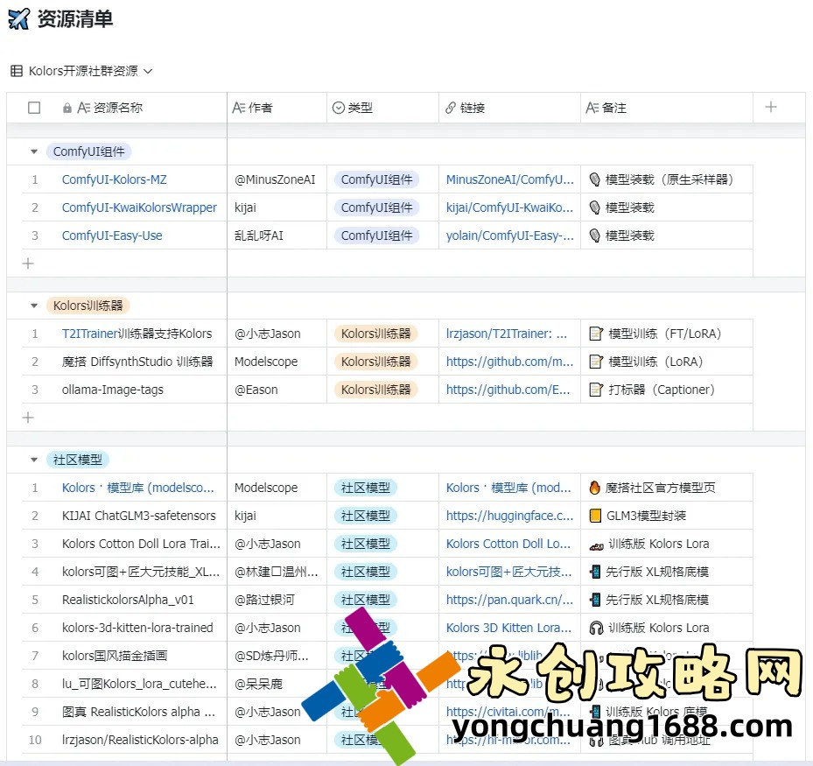Open Kolors · 模型库 (modelsco... name link

138,488
